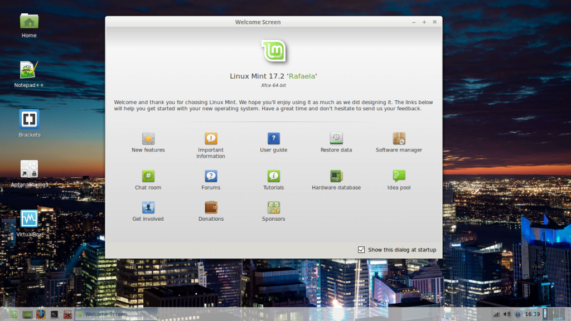Click the clock showing 16:39
Image resolution: width=571 pixels, height=321 pixels.
point(533,314)
